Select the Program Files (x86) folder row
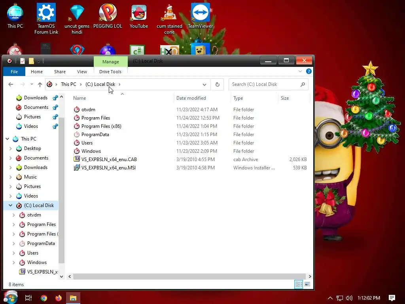405x304 pixels. coord(190,126)
